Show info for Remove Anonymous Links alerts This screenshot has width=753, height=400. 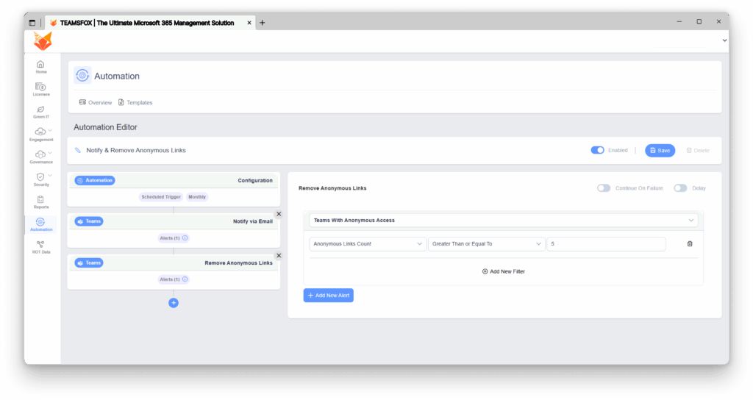point(185,279)
